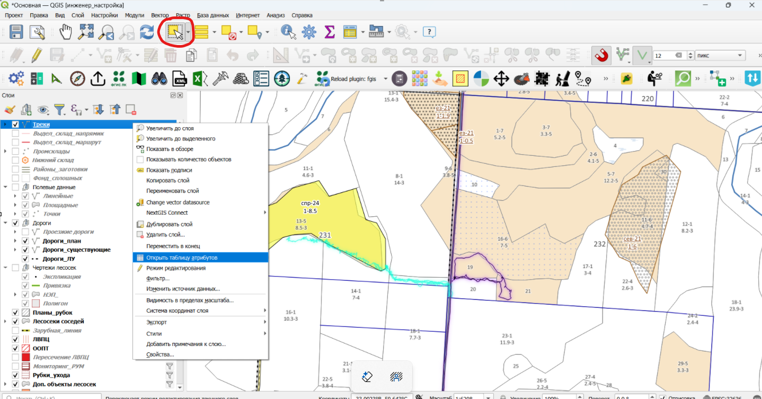762x399 pixels.
Task: Refresh the map canvas
Action: (x=147, y=32)
